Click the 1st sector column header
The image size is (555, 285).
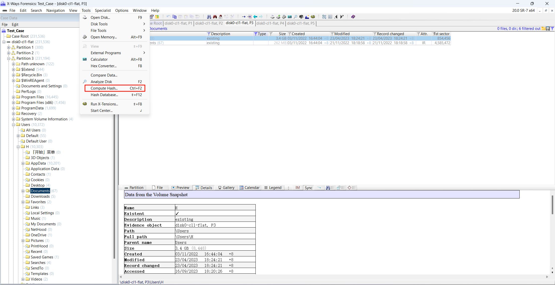coord(441,34)
